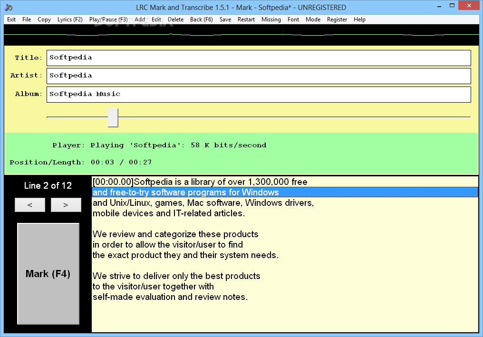The height and width of the screenshot is (337, 483).
Task: Click the Delete menu item
Action: coord(175,19)
